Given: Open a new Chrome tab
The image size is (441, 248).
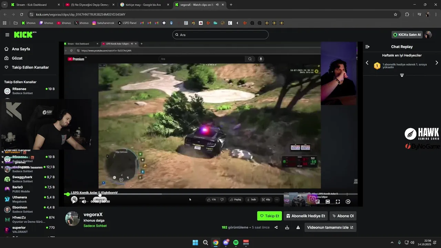Looking at the screenshot, I should [x=231, y=5].
